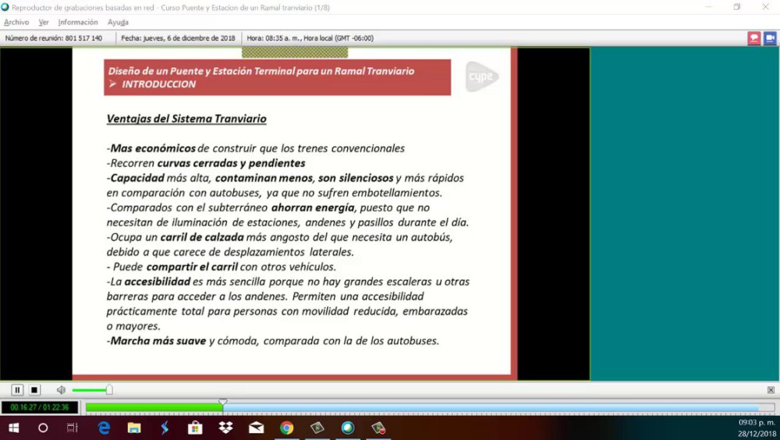Screen dimensions: 780x440
Task: Open Microsoft Store from taskbar
Action: click(x=195, y=428)
